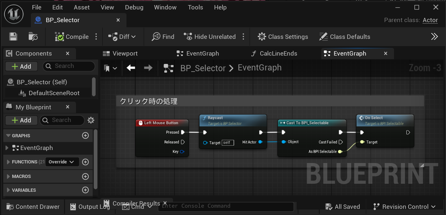
Task: Add a new macro with plus icon
Action: click(85, 177)
